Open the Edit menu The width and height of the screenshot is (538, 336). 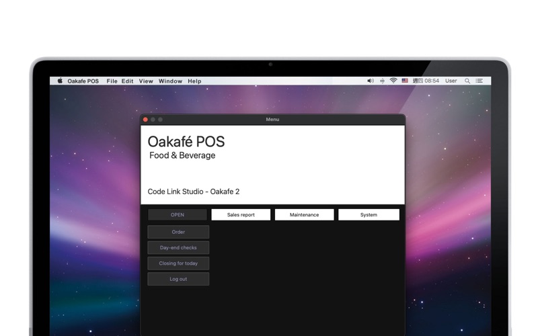click(x=127, y=81)
